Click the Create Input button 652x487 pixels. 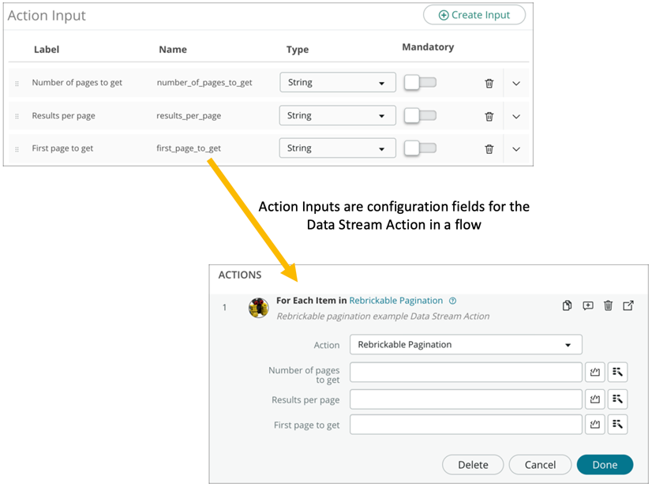474,14
